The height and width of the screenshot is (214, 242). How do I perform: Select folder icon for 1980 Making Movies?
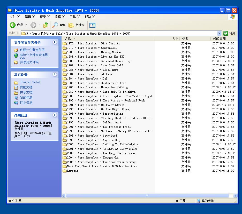coord(65,52)
